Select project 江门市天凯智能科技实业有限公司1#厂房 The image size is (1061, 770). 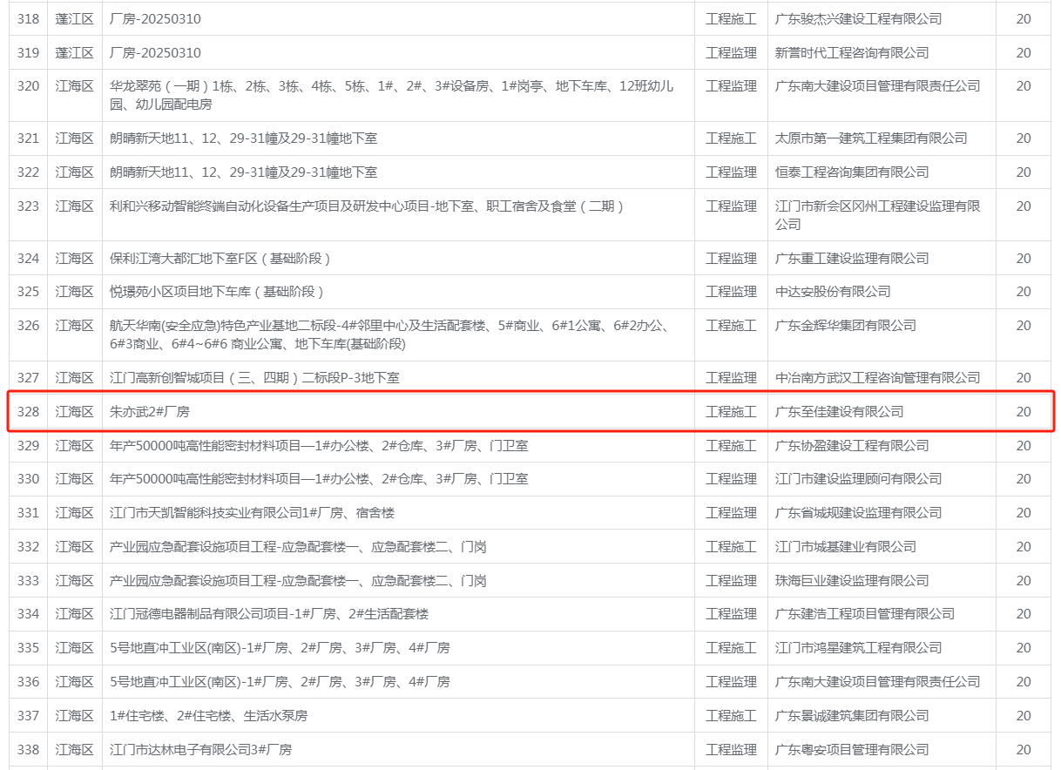click(x=252, y=512)
